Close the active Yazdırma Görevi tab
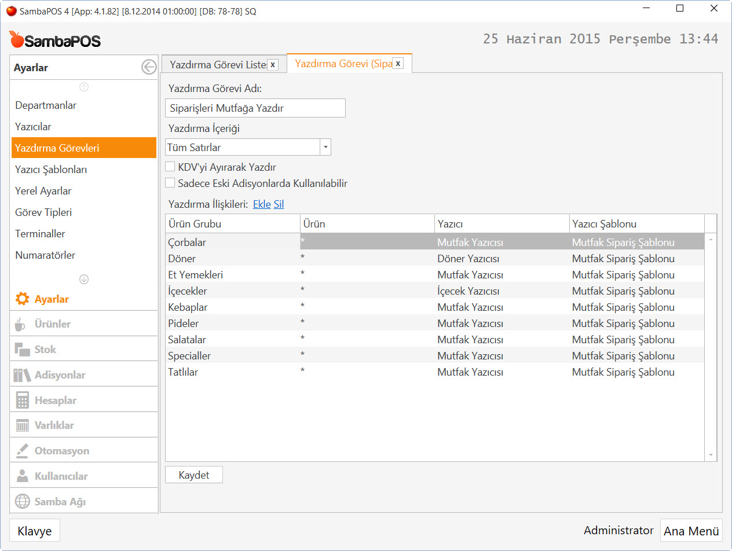The image size is (732, 551). [x=398, y=64]
